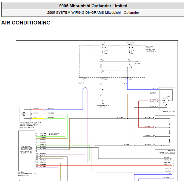Click the 30A fuse symbol
Viewport: 184px width, 181px height.
click(x=130, y=51)
